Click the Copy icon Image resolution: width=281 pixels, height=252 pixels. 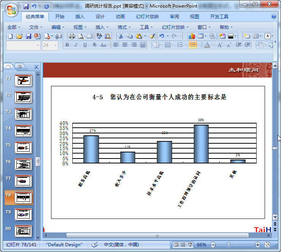click(x=129, y=36)
